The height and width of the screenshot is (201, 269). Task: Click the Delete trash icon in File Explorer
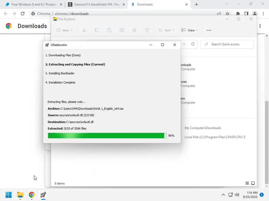click(x=147, y=30)
